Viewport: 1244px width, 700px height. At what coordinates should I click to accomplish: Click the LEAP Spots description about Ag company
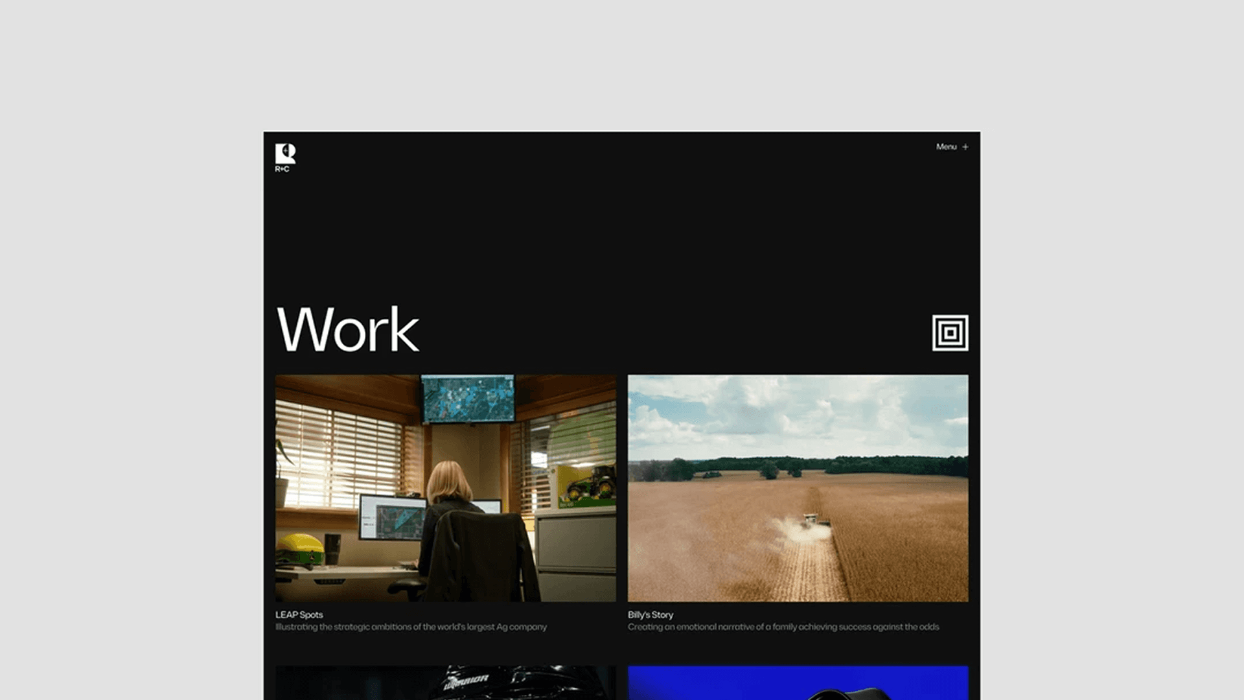coord(411,627)
